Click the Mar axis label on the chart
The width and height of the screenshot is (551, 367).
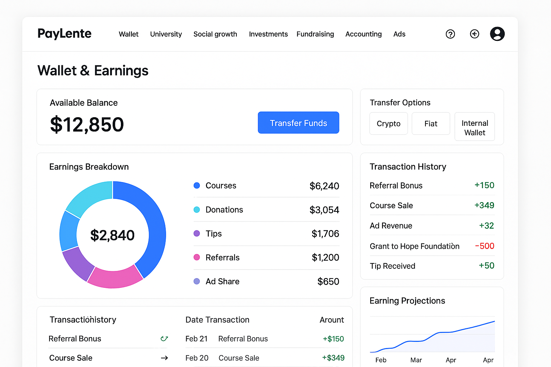[x=416, y=360]
